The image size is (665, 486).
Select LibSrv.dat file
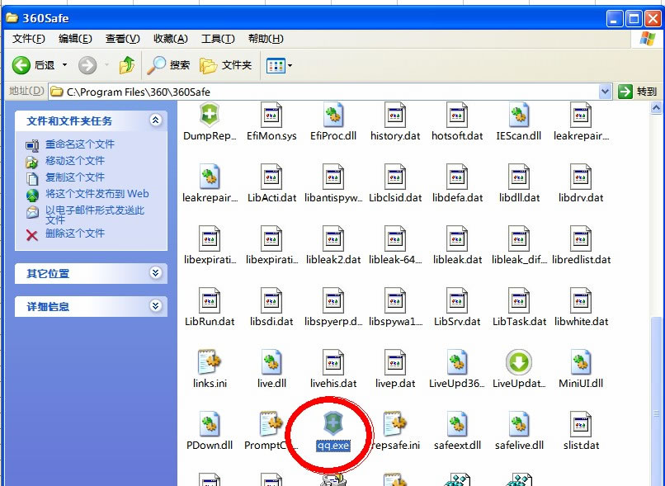point(457,307)
